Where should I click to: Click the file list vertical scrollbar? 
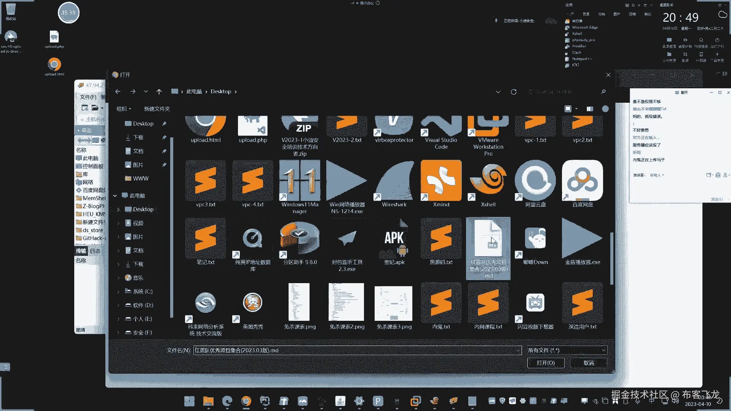[x=611, y=259]
